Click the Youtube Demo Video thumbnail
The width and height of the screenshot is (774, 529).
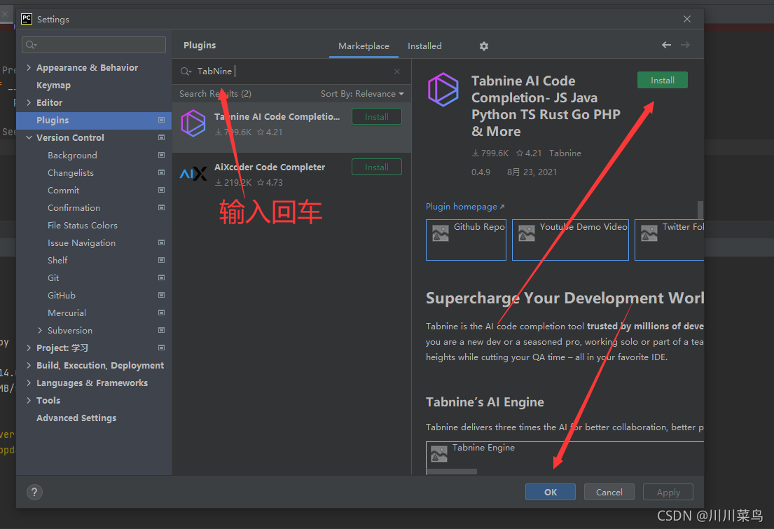tap(570, 240)
